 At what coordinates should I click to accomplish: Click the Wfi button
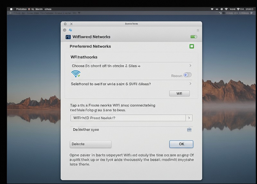[180, 93]
